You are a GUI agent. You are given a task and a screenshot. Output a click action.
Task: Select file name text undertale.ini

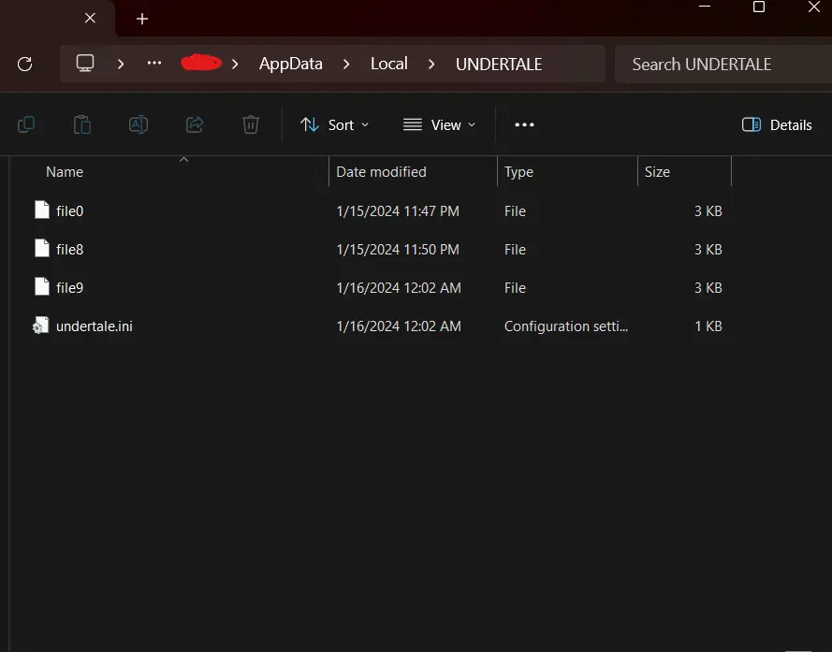(x=95, y=326)
